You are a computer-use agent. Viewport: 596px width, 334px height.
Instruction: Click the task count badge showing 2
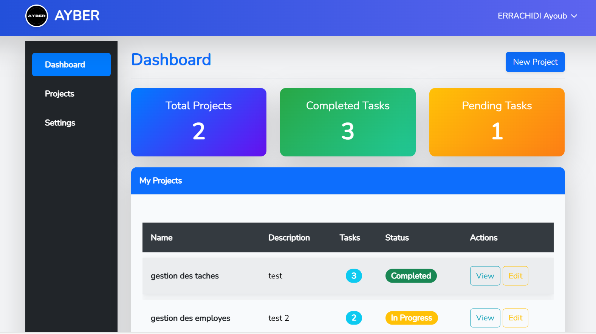point(354,318)
